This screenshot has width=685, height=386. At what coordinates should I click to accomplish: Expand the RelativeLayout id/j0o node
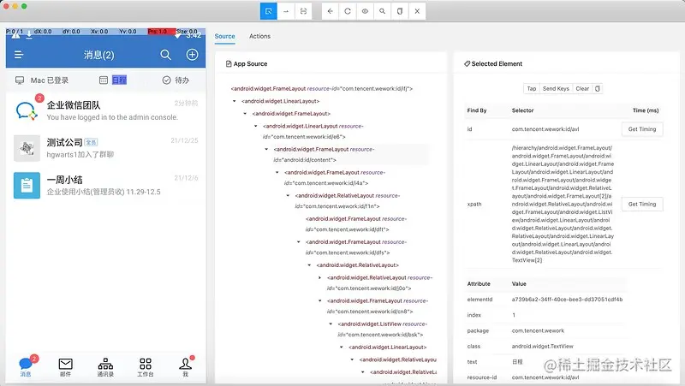[x=319, y=277]
